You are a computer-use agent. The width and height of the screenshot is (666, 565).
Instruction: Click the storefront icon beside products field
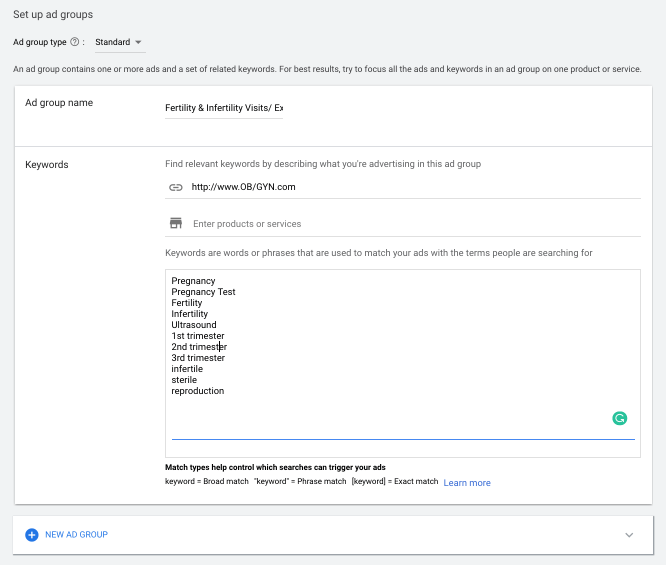click(x=175, y=223)
